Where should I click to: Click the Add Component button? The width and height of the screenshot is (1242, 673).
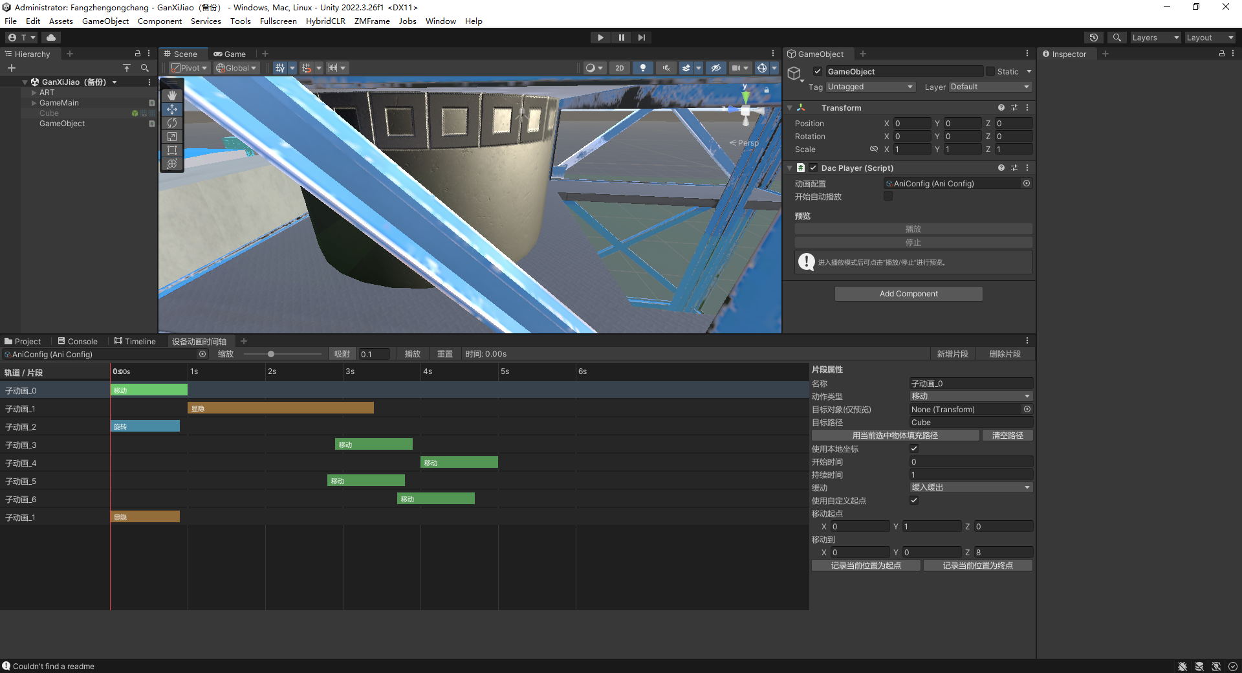coord(908,294)
